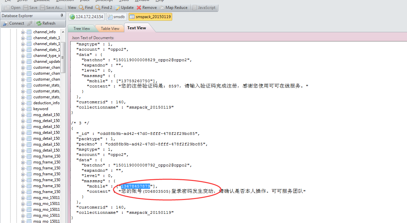Click the content line containing 8597
Screen dimensions: 407x223
point(198,86)
